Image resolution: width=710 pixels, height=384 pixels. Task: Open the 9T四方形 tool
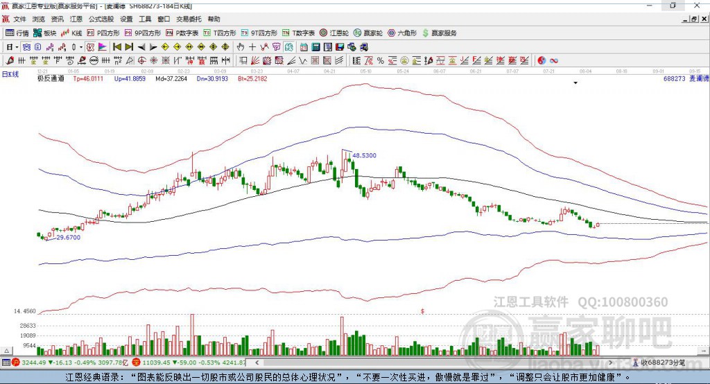click(x=259, y=33)
